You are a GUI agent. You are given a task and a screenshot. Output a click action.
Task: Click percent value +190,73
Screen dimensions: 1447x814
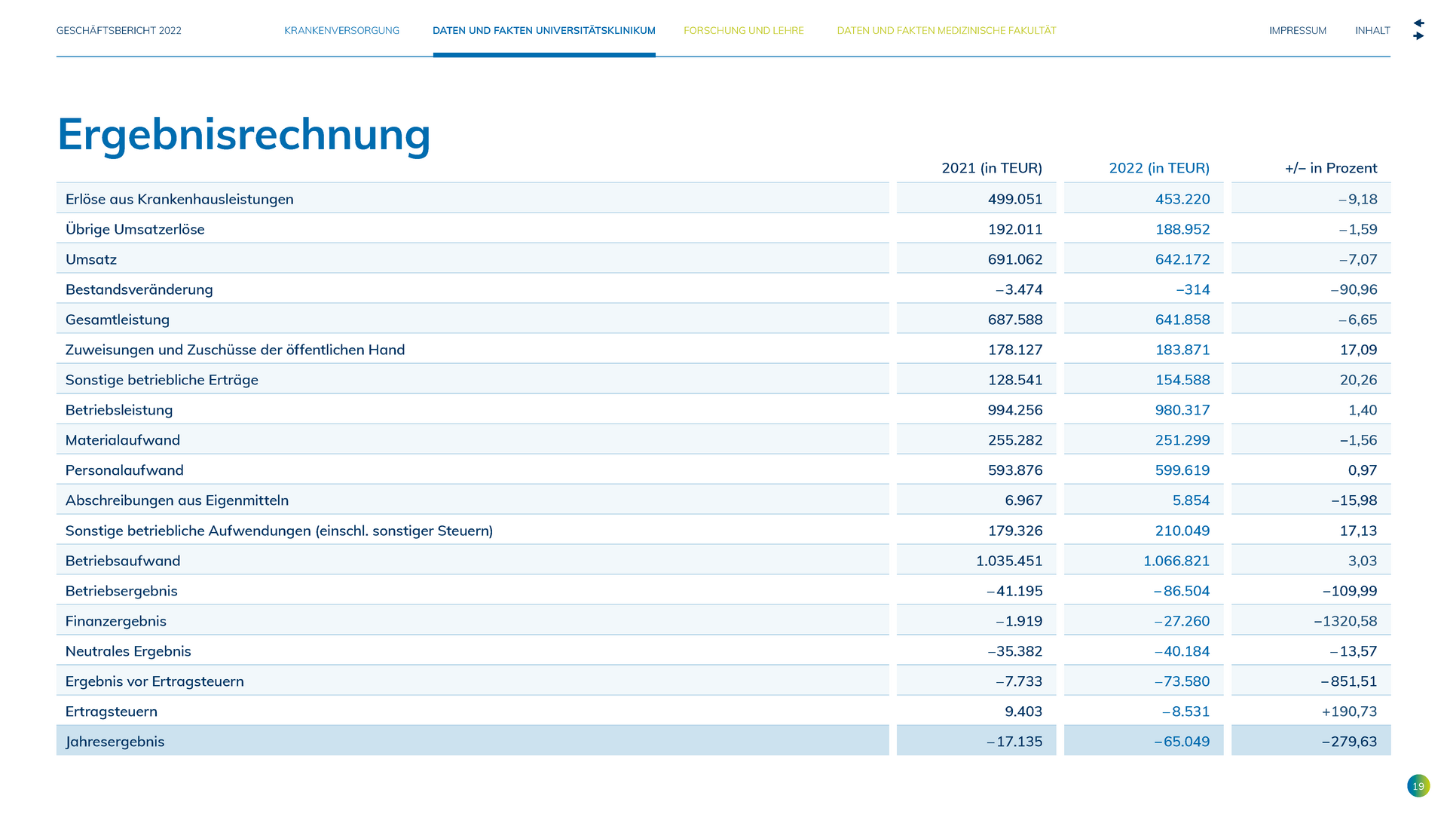pos(1349,711)
